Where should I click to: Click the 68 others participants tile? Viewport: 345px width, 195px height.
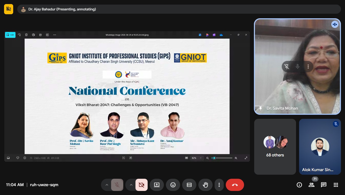coord(275,147)
